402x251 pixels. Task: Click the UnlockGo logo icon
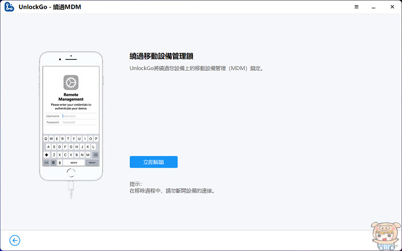[x=9, y=7]
